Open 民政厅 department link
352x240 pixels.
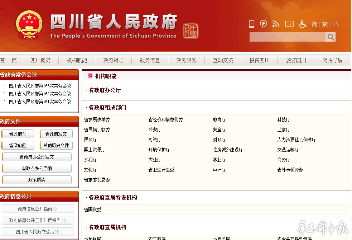90,140
